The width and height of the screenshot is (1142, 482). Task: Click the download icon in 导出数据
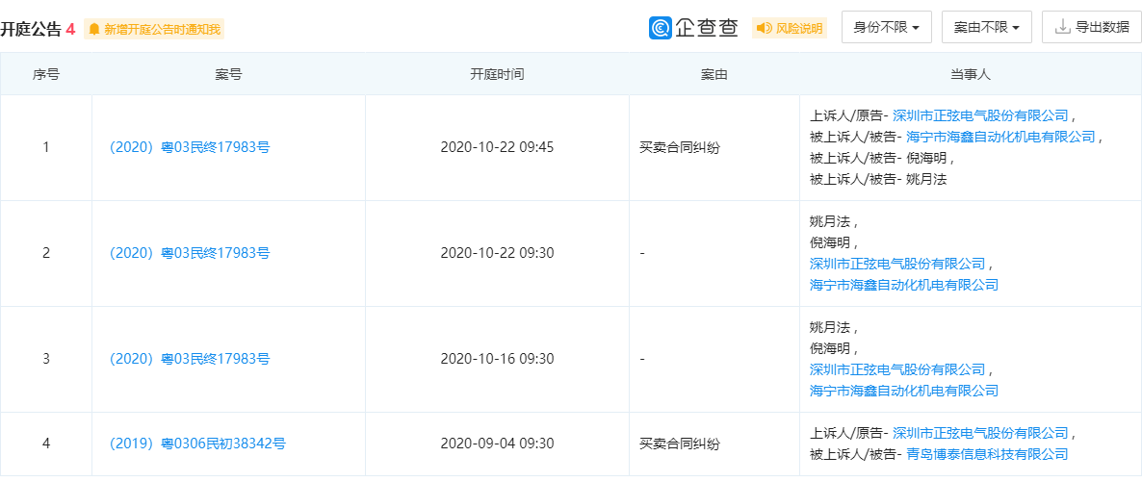[1062, 28]
